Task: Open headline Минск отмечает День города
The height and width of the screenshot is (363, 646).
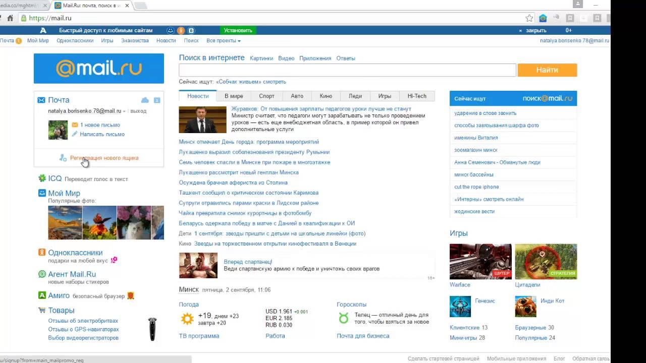Action: (249, 142)
